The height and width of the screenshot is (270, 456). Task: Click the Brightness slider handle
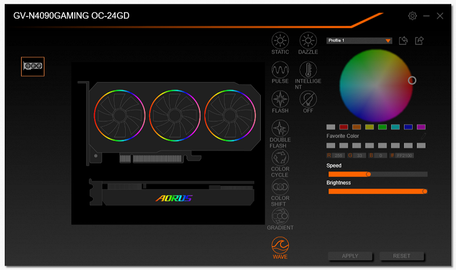coord(425,191)
